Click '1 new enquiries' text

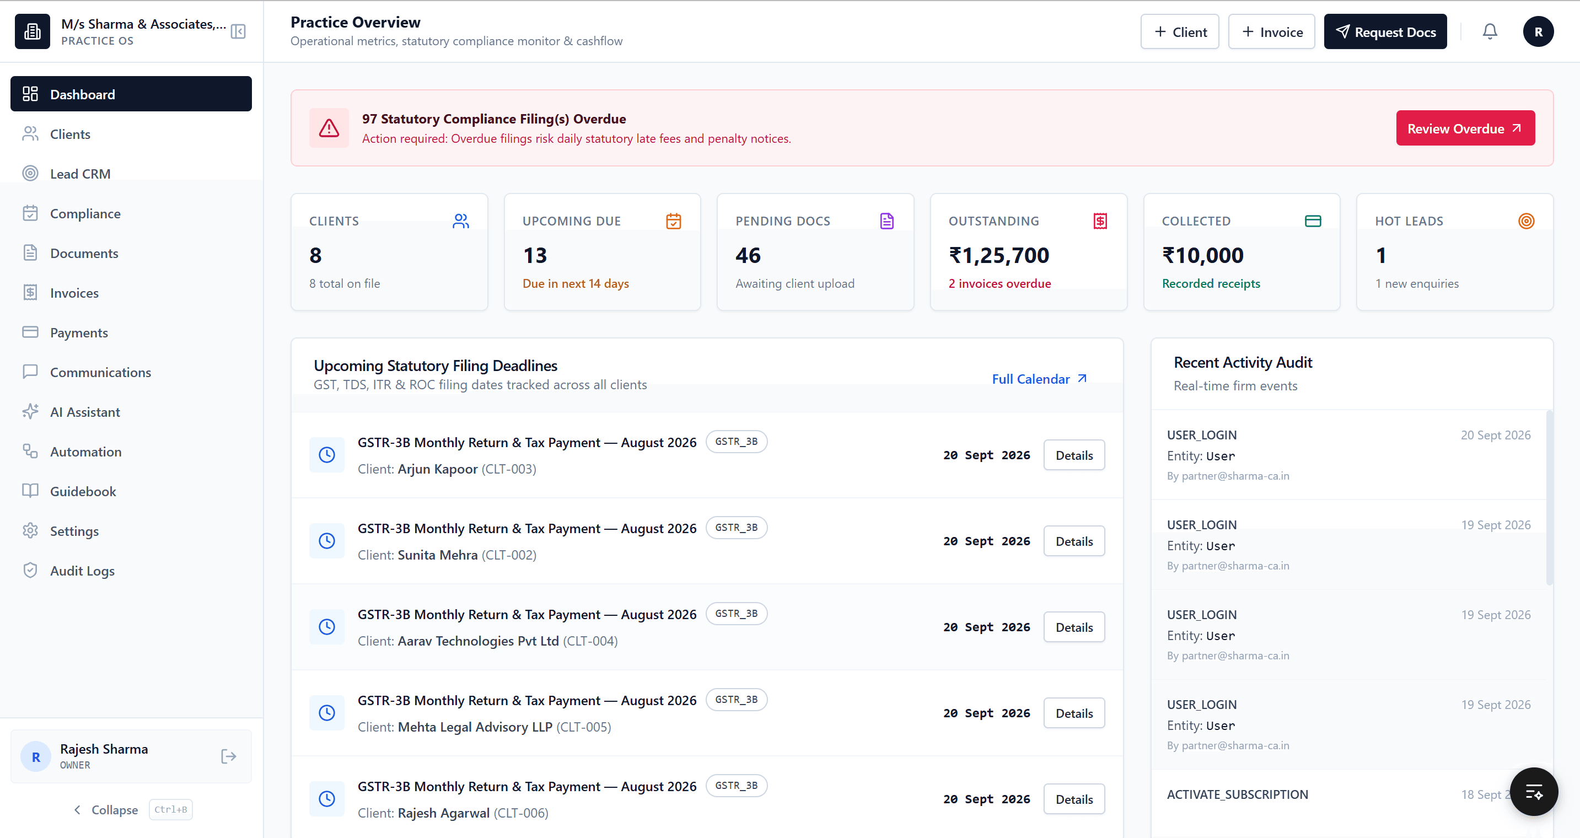[1416, 283]
